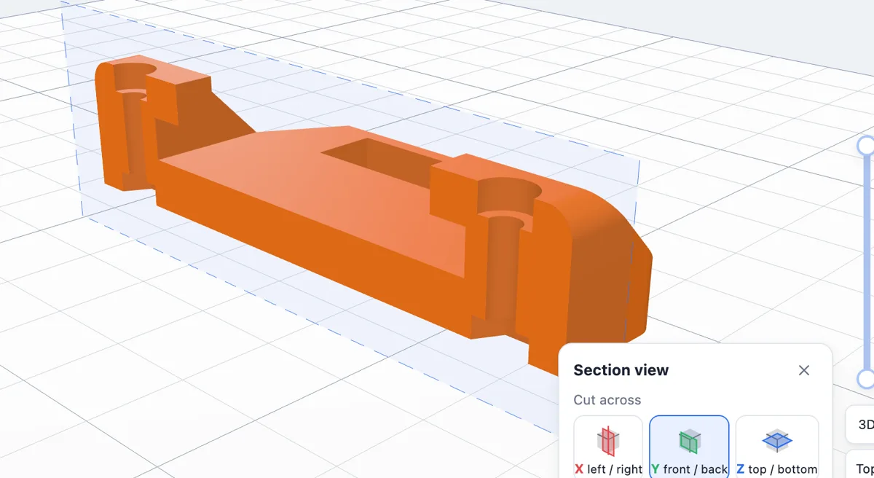The height and width of the screenshot is (478, 874).
Task: Select Y front / back cut plane
Action: pyautogui.click(x=689, y=447)
